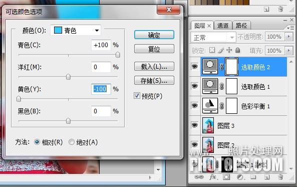
Task: Click the add layer mask icon
Action: 226,177
